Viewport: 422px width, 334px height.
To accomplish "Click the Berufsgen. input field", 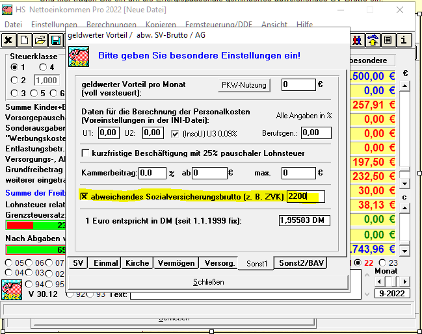I will (316, 133).
